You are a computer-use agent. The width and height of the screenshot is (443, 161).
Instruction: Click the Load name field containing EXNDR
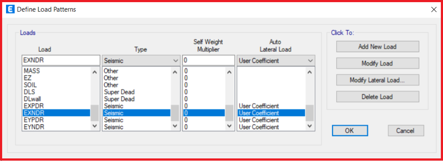pos(61,60)
